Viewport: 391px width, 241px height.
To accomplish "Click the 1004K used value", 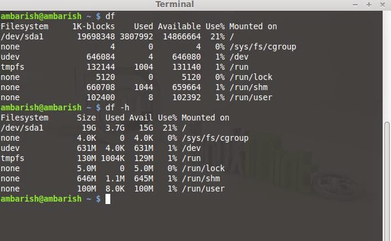I will (113, 159).
